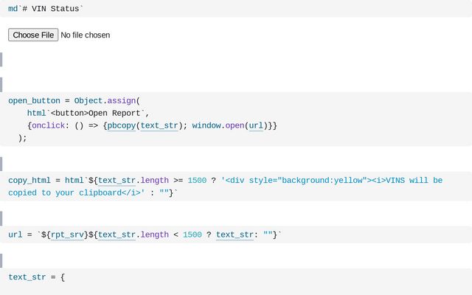This screenshot has height=295, width=472.
Task: Toggle the gutter bar above the copy_html cell
Action: (x=1, y=163)
